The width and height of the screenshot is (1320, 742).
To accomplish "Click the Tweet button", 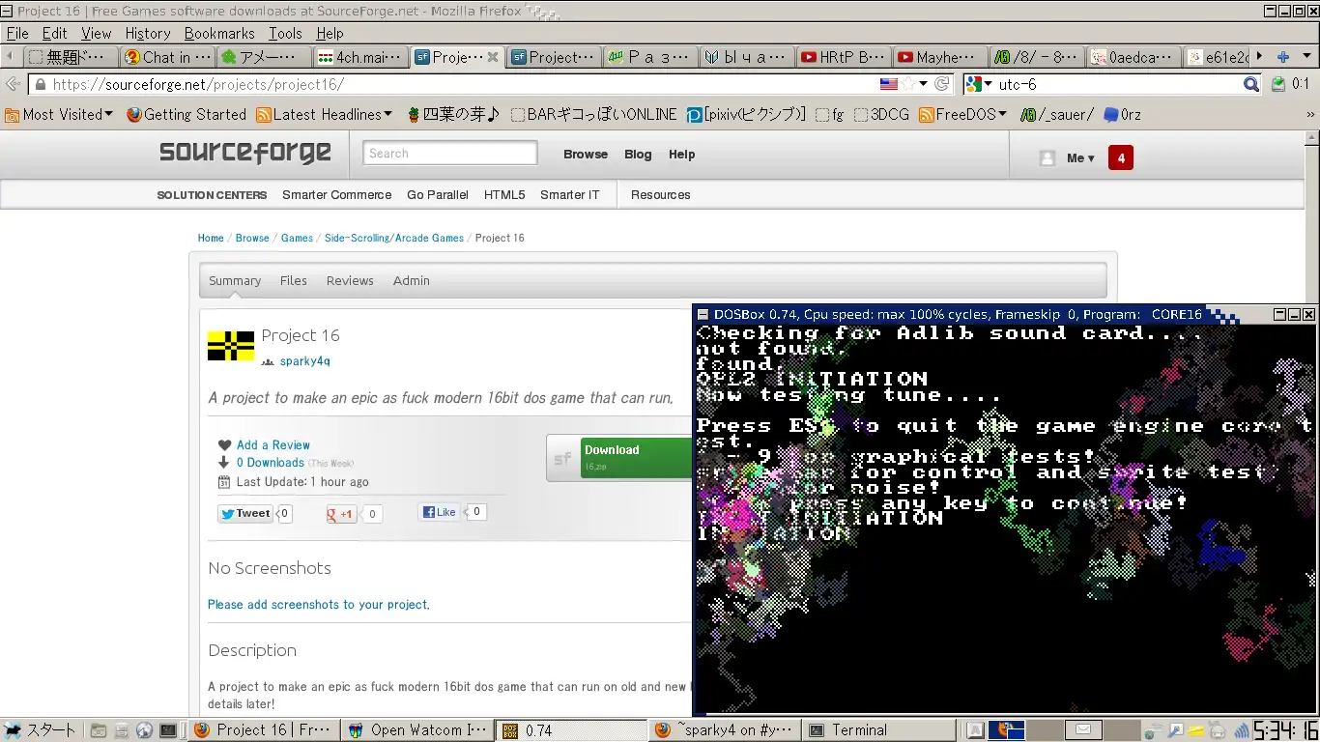I will 245,513.
